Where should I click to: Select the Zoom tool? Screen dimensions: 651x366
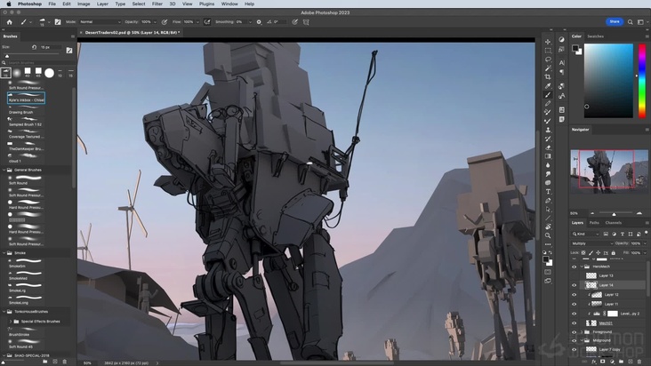(548, 235)
